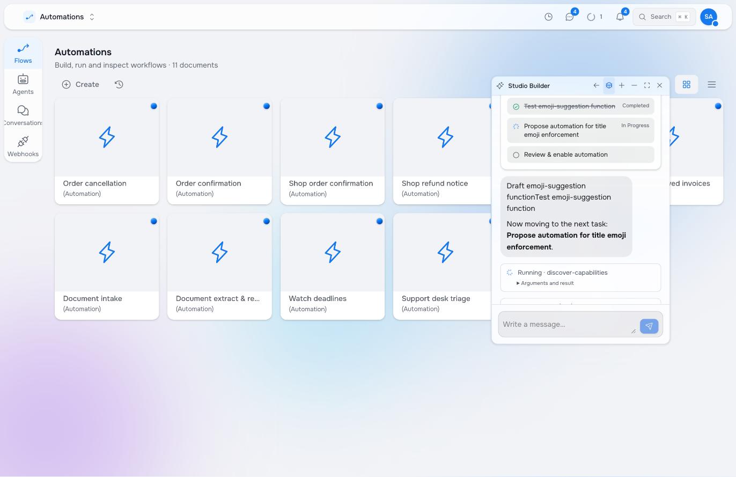Viewport: 736px width, 477px height.
Task: Open the SA user avatar menu
Action: [x=709, y=17]
